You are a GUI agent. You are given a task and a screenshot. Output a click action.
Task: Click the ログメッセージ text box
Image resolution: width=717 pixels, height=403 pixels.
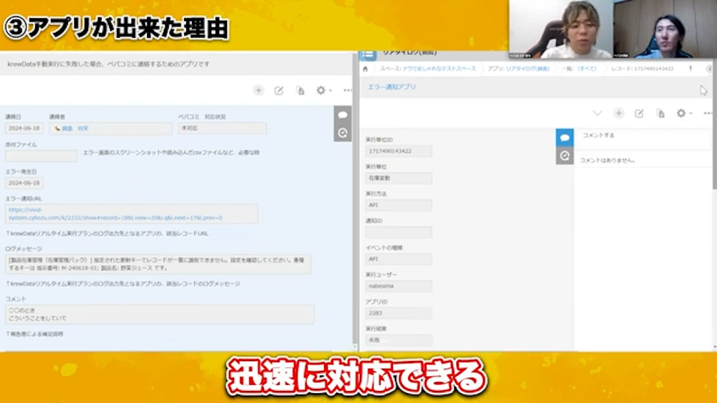[x=158, y=264]
